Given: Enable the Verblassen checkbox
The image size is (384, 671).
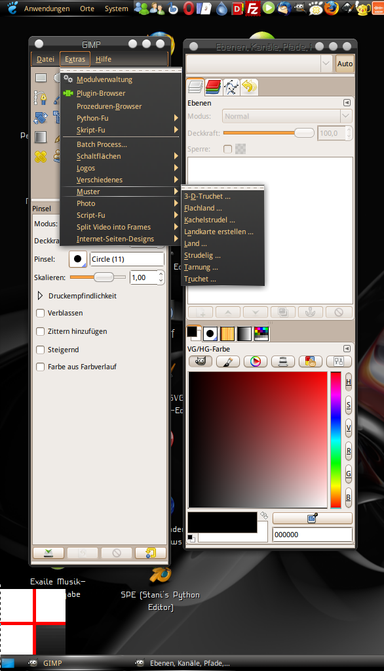Looking at the screenshot, I should click(x=40, y=314).
